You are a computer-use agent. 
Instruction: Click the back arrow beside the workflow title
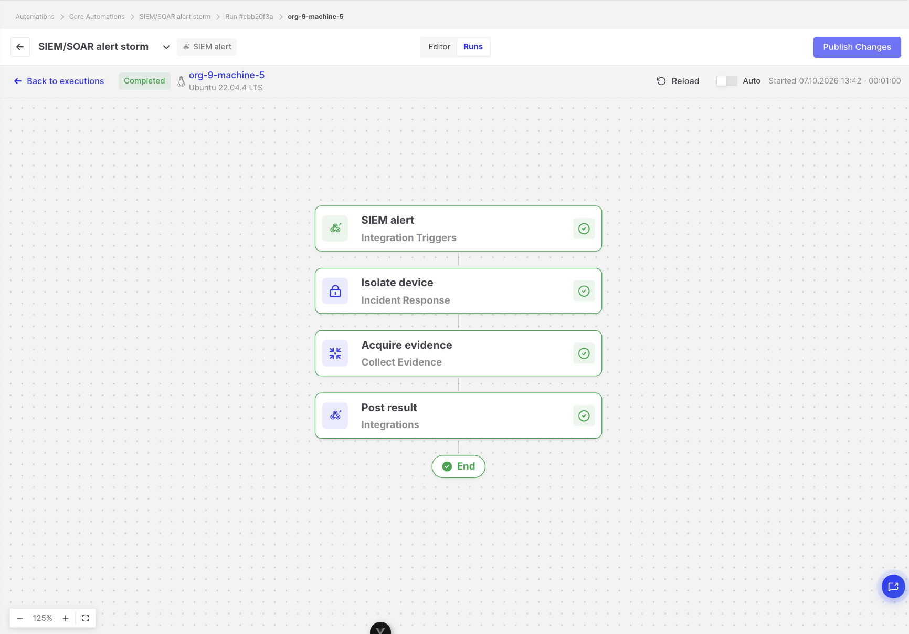pyautogui.click(x=20, y=47)
